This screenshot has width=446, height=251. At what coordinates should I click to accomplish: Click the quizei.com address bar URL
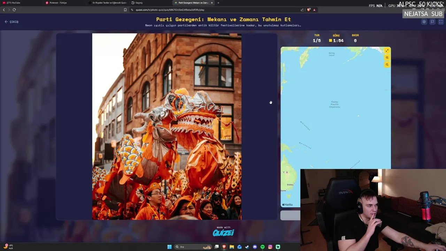tap(170, 10)
